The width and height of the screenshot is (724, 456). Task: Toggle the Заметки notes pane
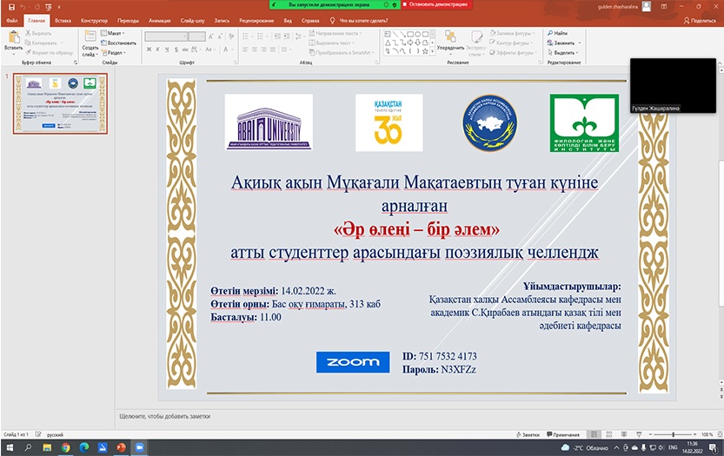click(527, 433)
